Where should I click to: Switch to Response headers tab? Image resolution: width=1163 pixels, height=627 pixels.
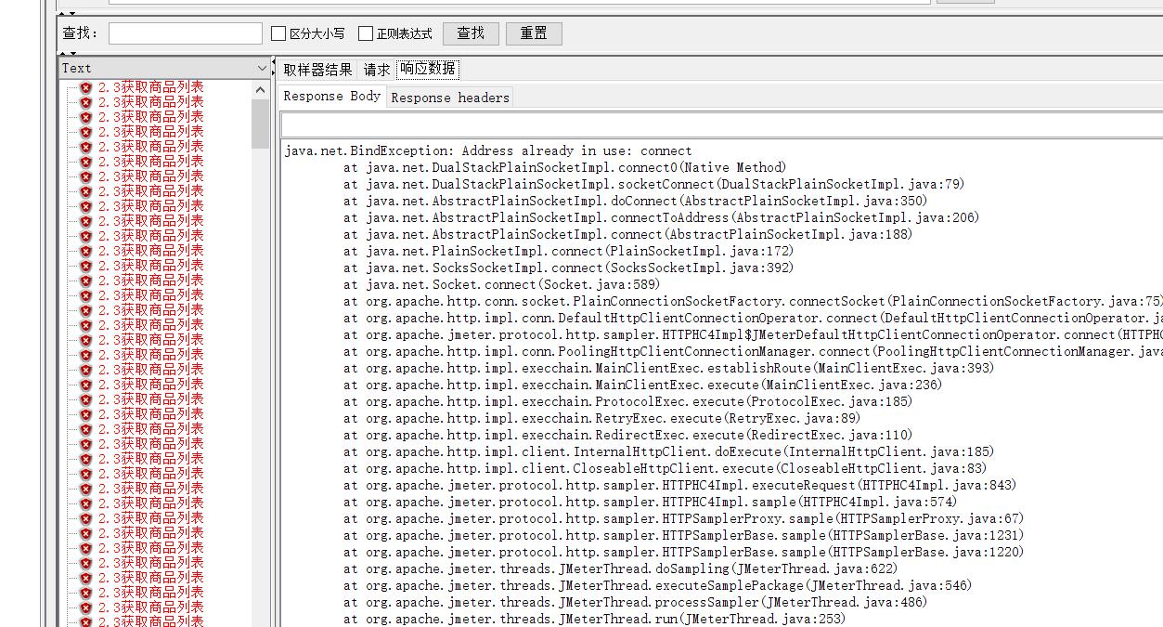coord(450,98)
